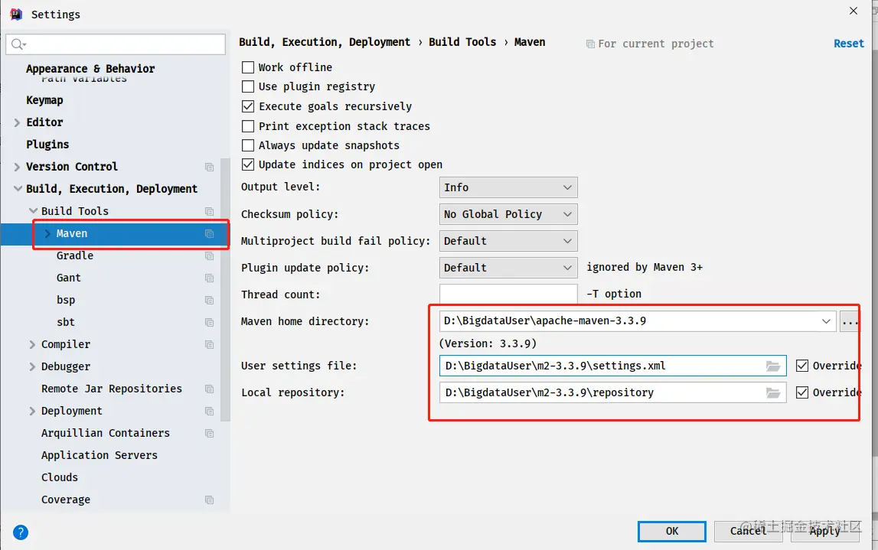
Task: Open Maven home directory dropdown arrow
Action: [826, 321]
